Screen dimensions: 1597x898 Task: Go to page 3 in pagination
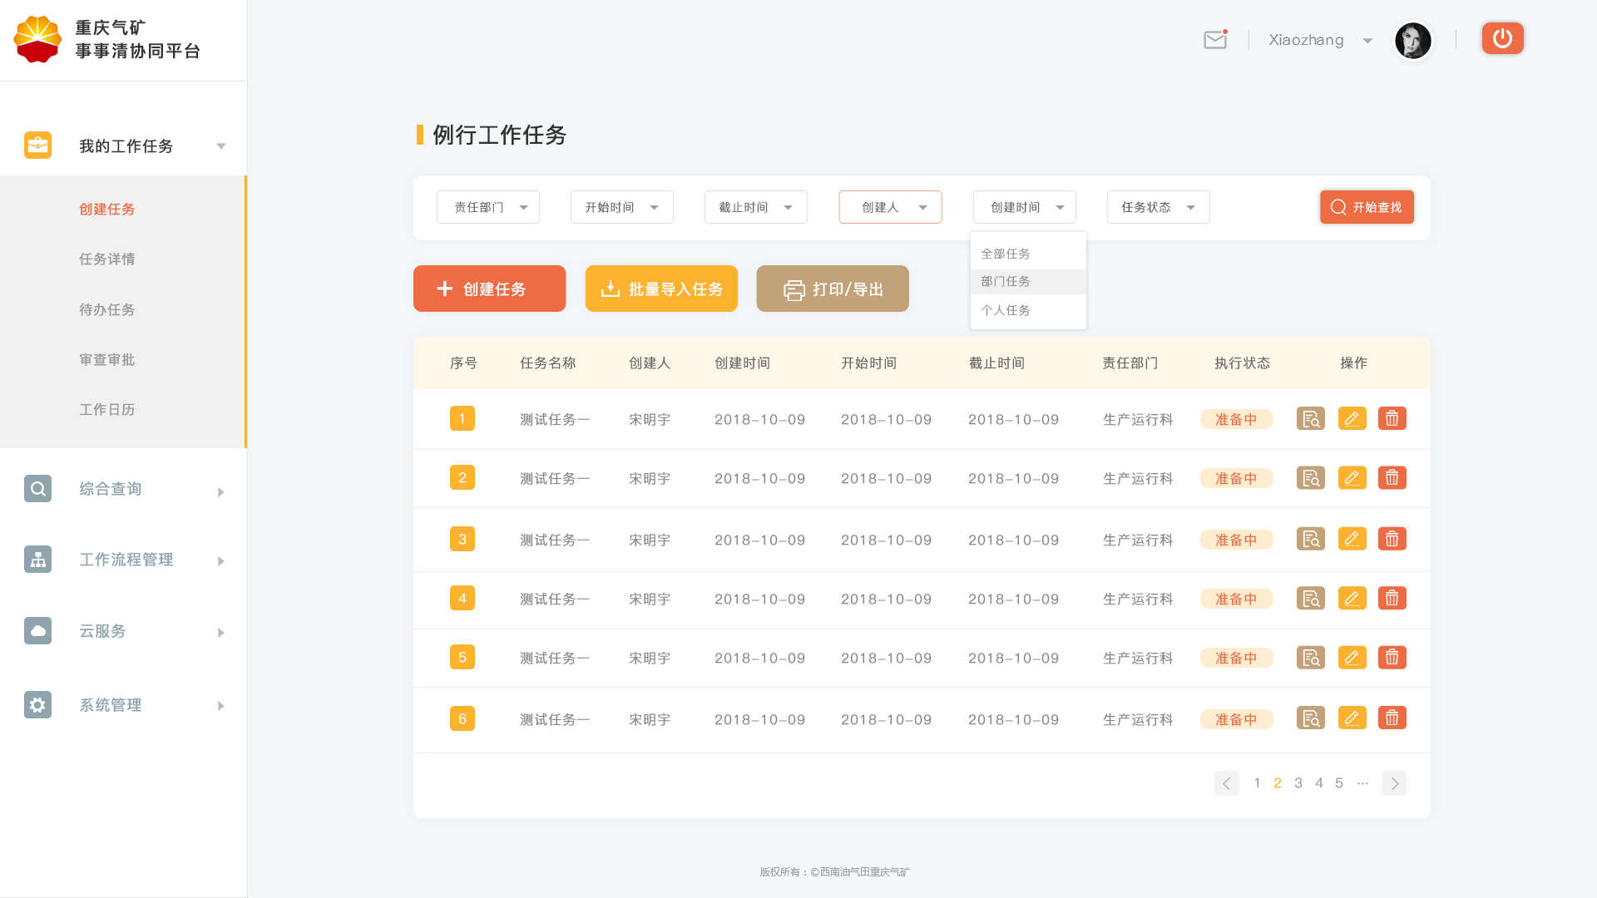tap(1298, 782)
